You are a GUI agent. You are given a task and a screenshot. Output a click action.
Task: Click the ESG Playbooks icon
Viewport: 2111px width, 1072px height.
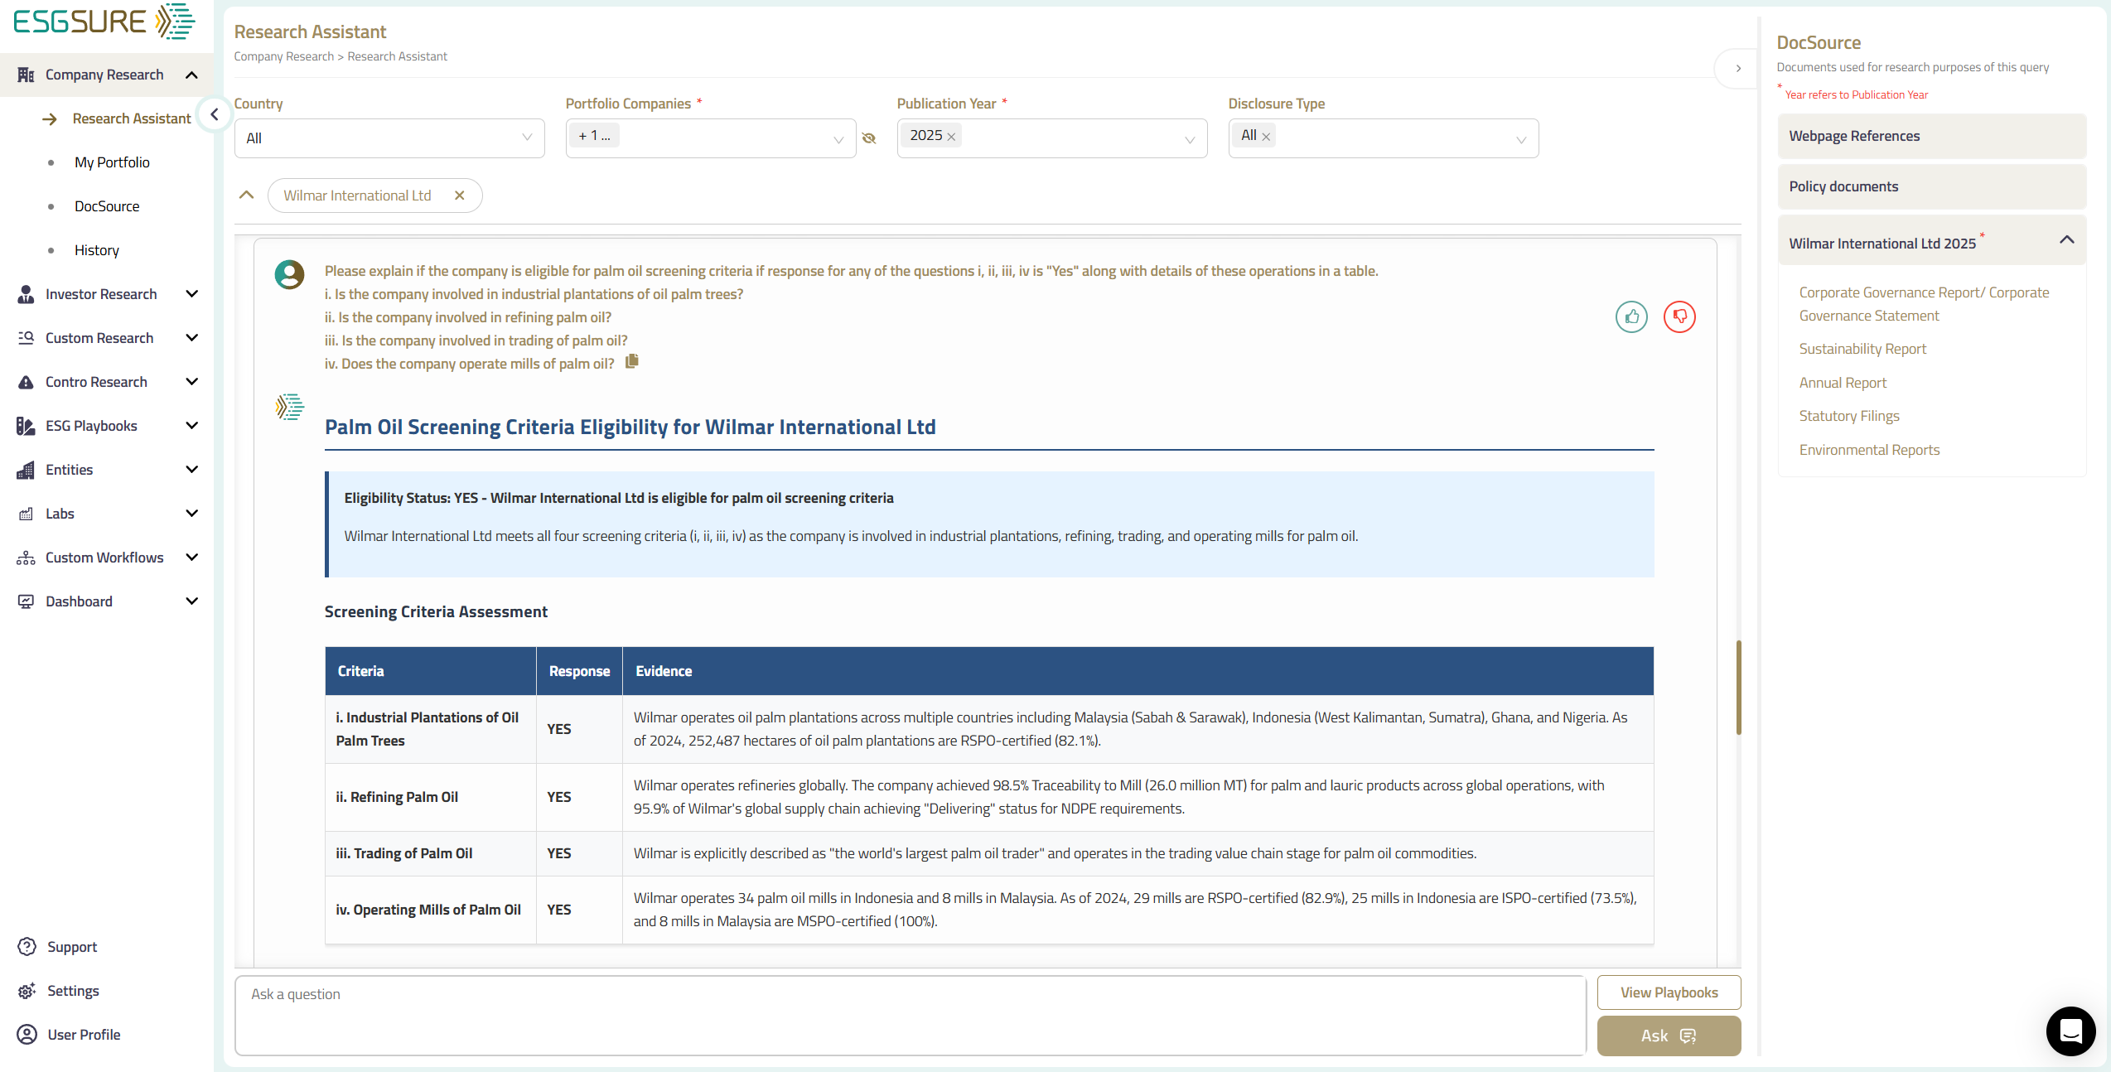[x=26, y=426]
